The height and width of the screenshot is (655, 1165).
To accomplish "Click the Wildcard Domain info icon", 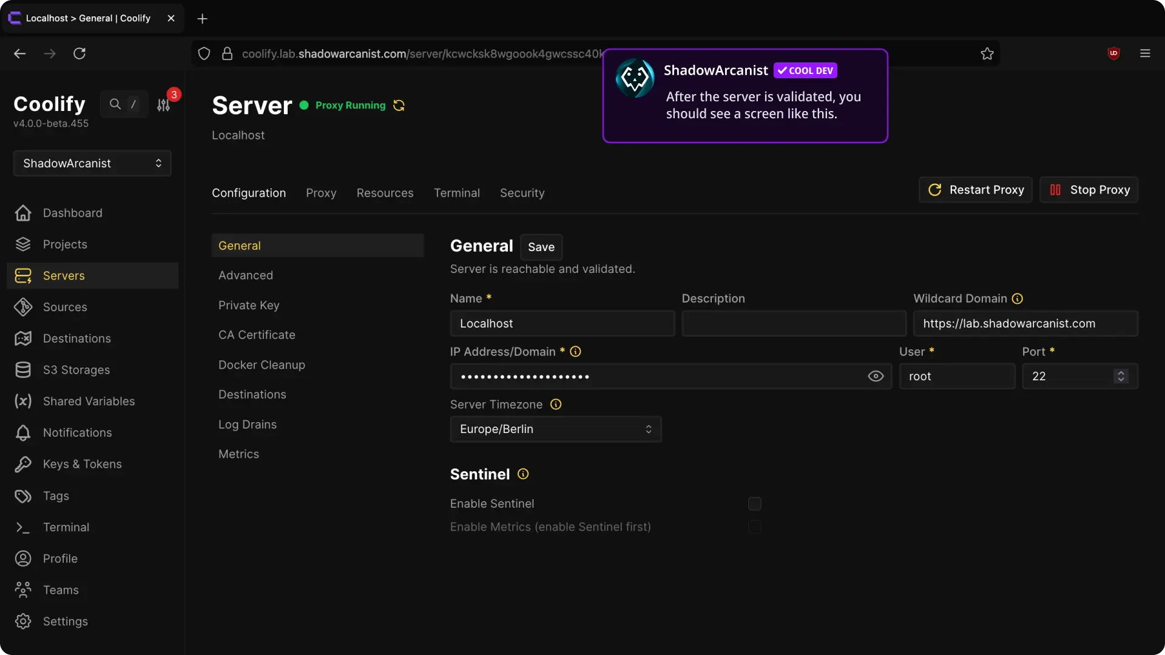I will pos(1018,298).
